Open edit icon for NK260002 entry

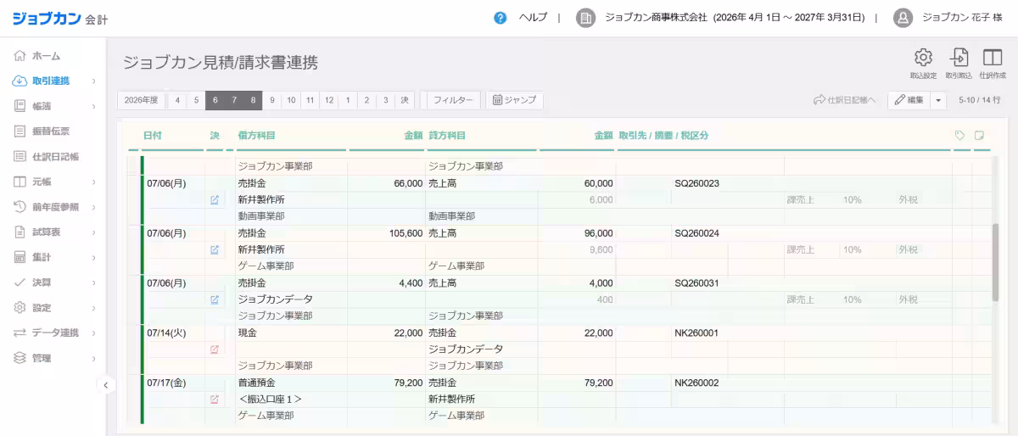pyautogui.click(x=215, y=400)
